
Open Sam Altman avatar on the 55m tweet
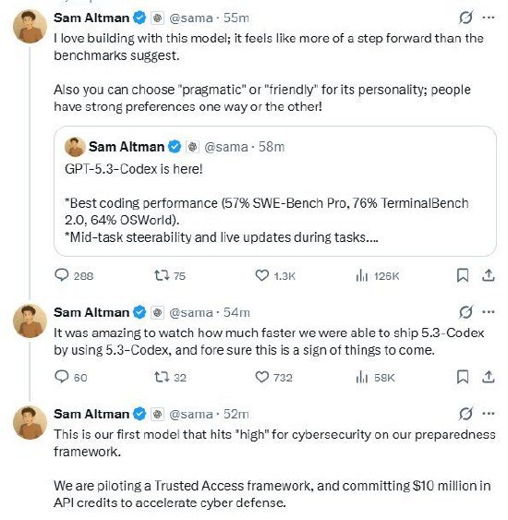pyautogui.click(x=30, y=27)
